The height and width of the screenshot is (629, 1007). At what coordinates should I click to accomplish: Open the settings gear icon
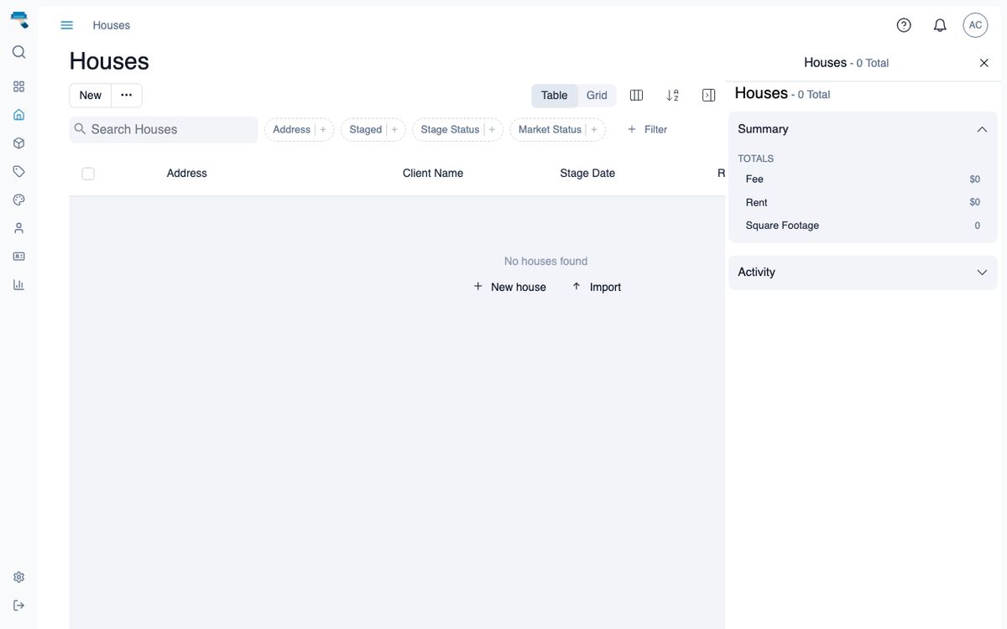18,577
